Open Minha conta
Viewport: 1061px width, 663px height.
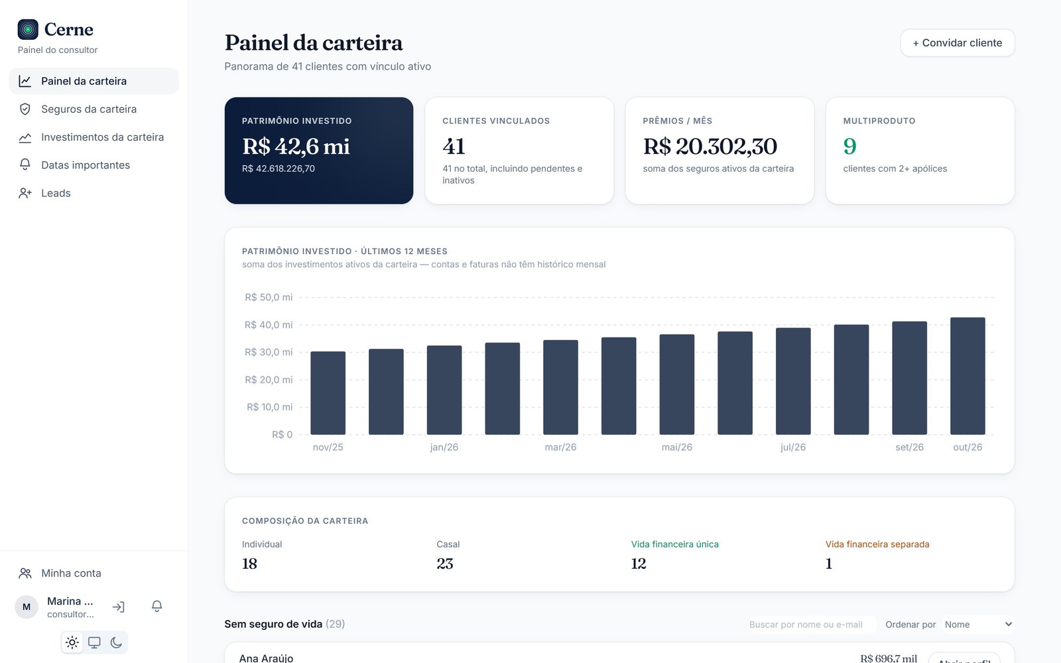tap(94, 573)
